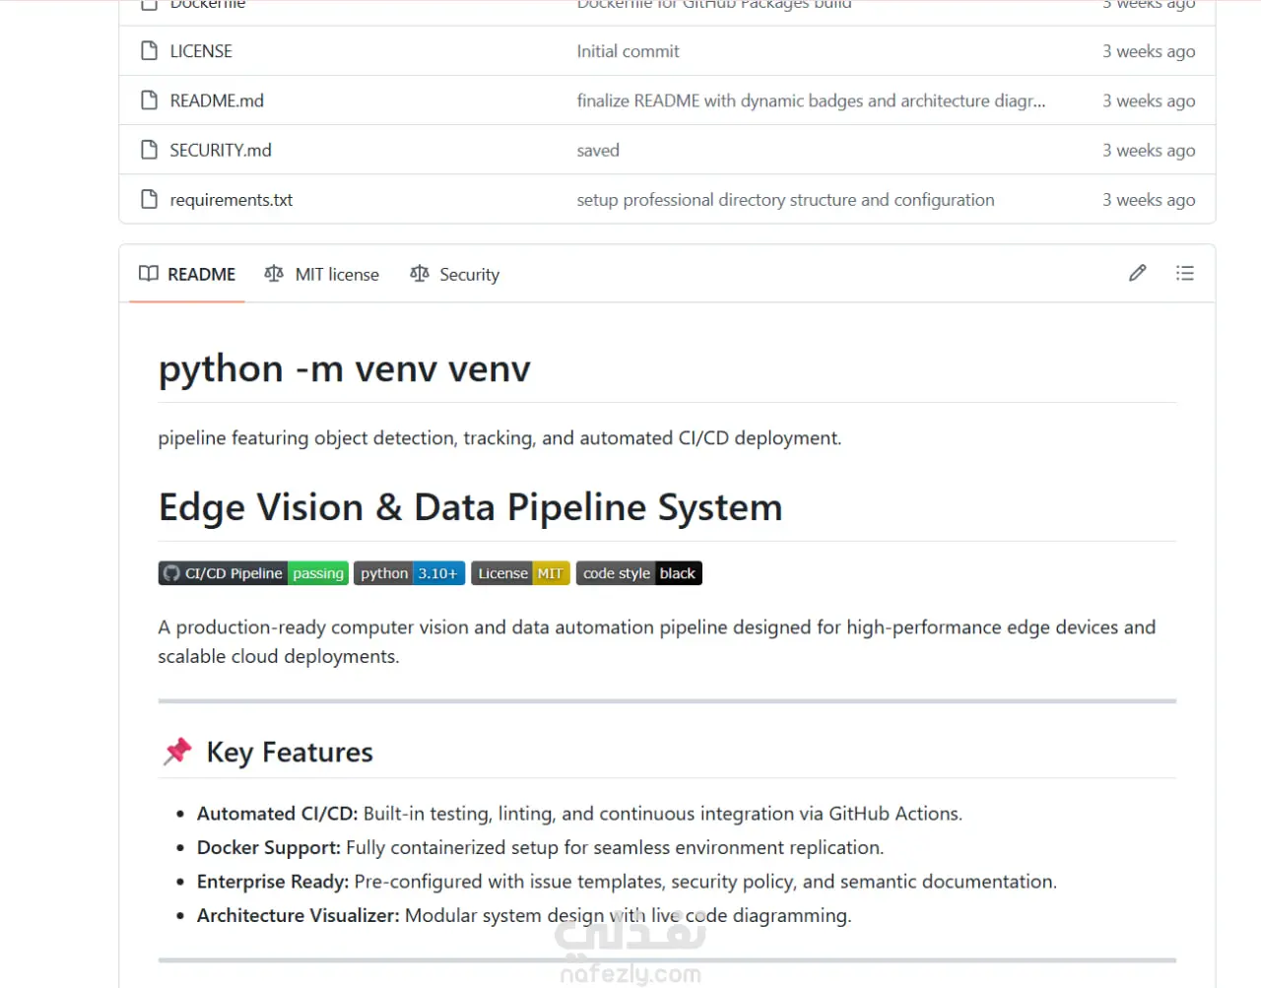
Task: Open the requirements.txt file link
Action: (232, 200)
